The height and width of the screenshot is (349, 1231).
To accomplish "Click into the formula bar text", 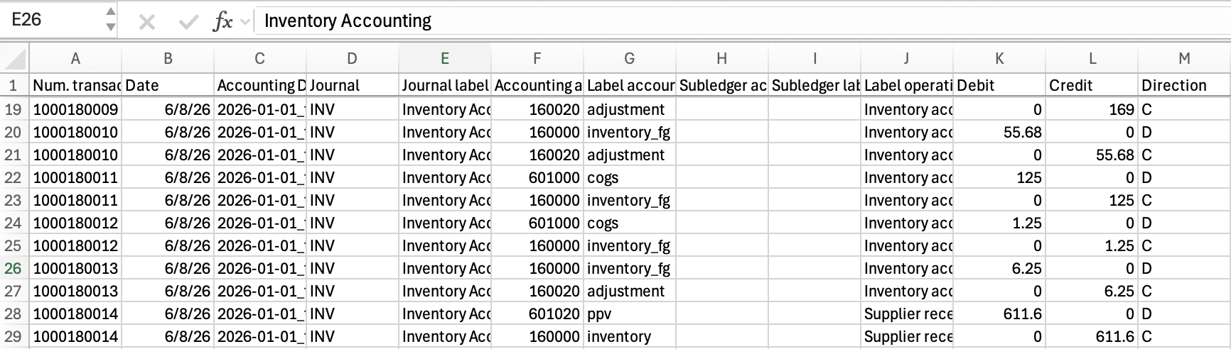I will [x=348, y=21].
